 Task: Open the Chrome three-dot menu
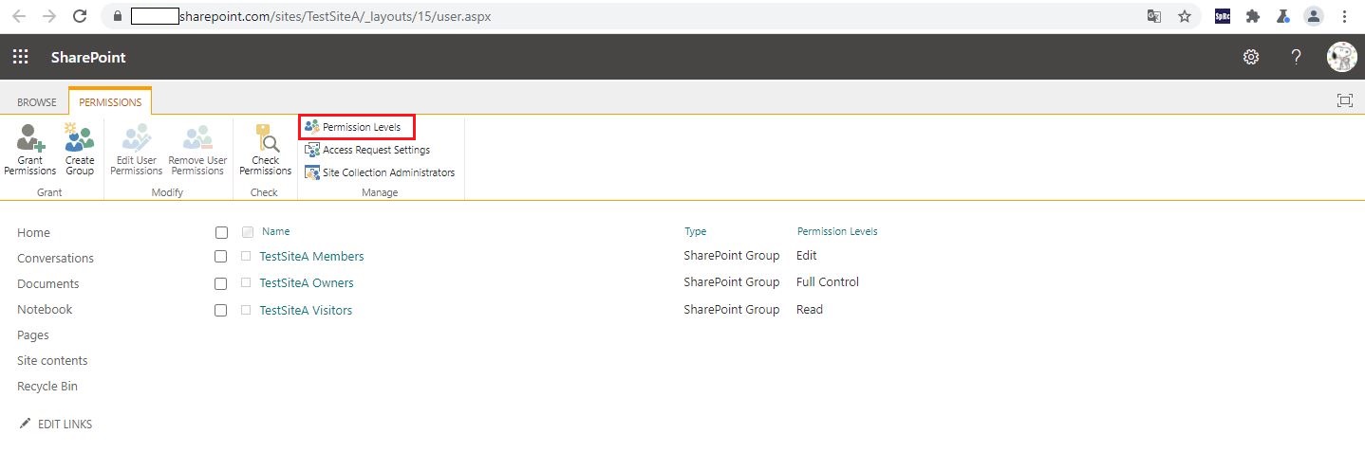pyautogui.click(x=1344, y=16)
